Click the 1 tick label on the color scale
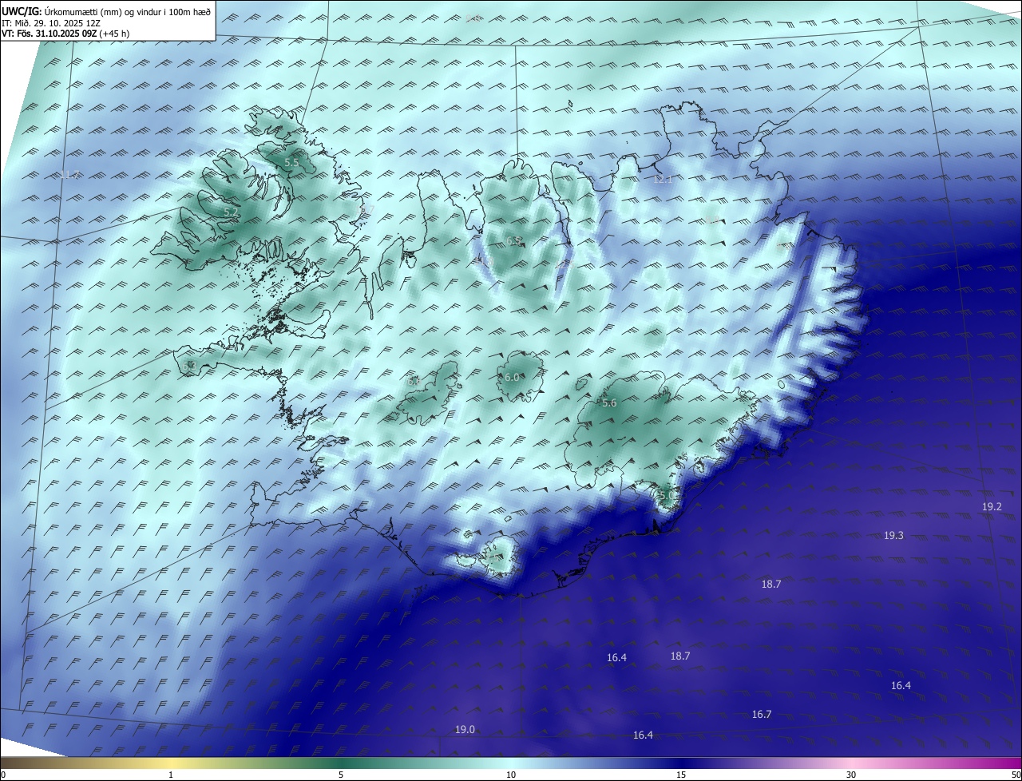The width and height of the screenshot is (1022, 781). (x=171, y=775)
